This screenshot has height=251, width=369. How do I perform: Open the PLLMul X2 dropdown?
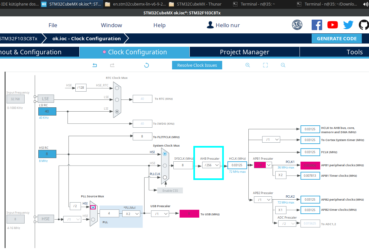click(131, 213)
